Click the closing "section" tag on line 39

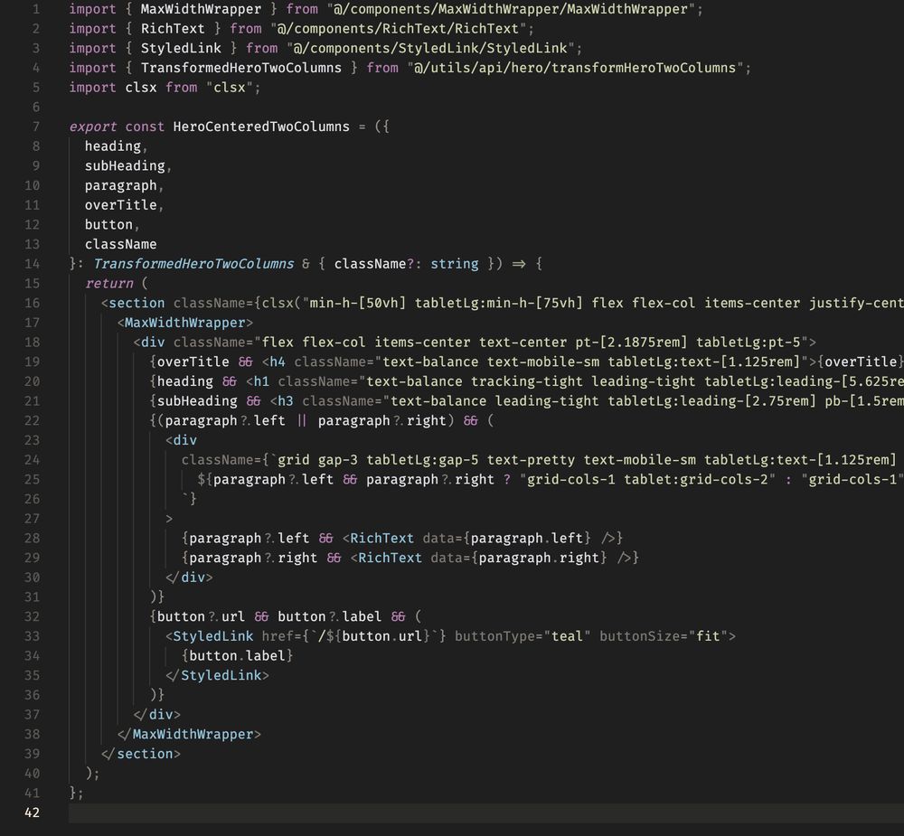pyautogui.click(x=141, y=754)
